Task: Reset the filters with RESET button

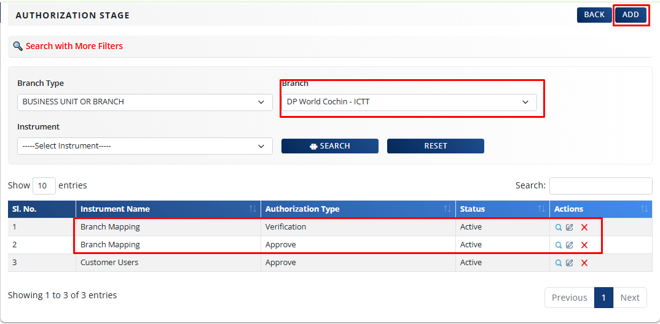Action: click(x=435, y=146)
